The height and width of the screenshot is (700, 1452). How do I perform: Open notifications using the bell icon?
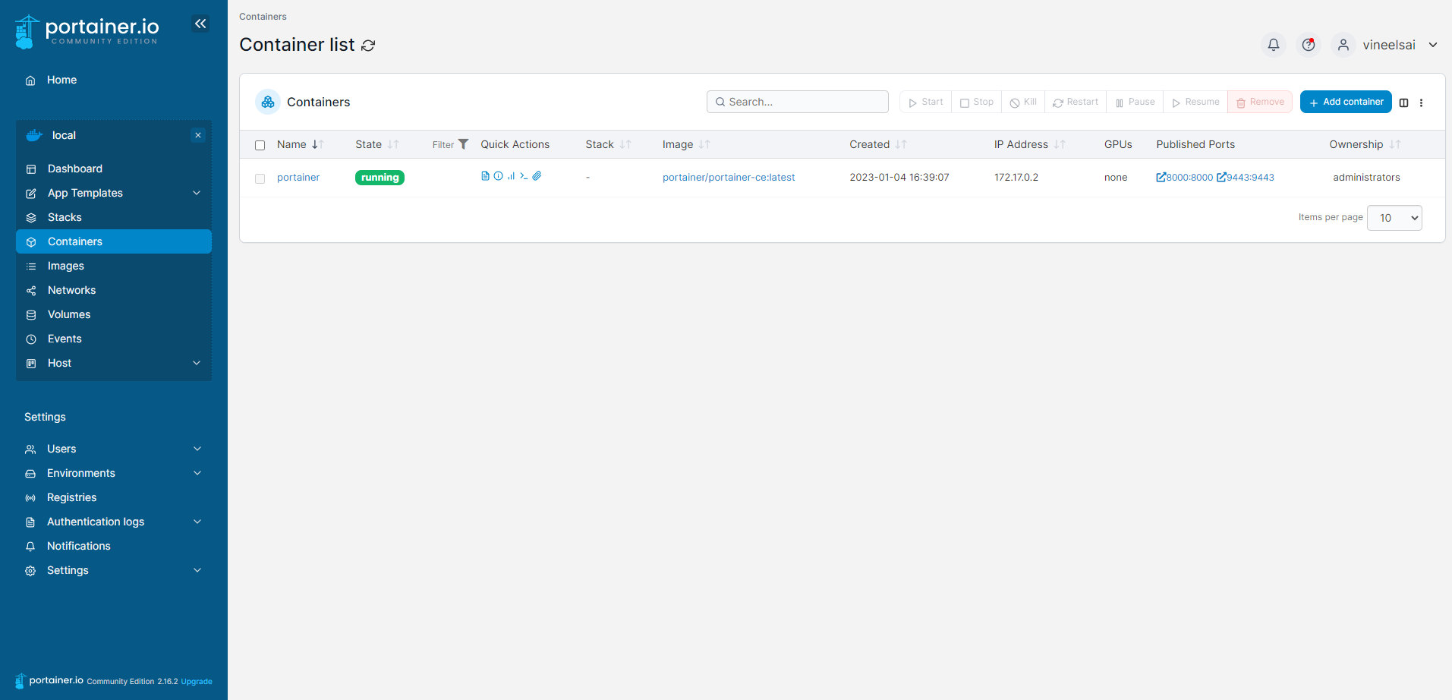1273,45
